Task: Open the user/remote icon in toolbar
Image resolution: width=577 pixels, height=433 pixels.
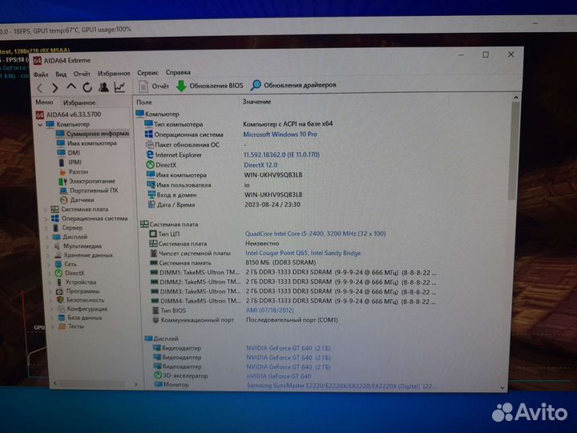Action: coord(103,87)
